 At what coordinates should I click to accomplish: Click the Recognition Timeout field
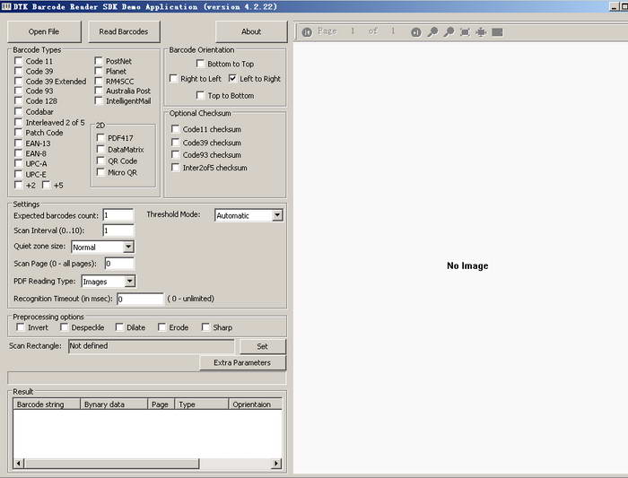140,299
